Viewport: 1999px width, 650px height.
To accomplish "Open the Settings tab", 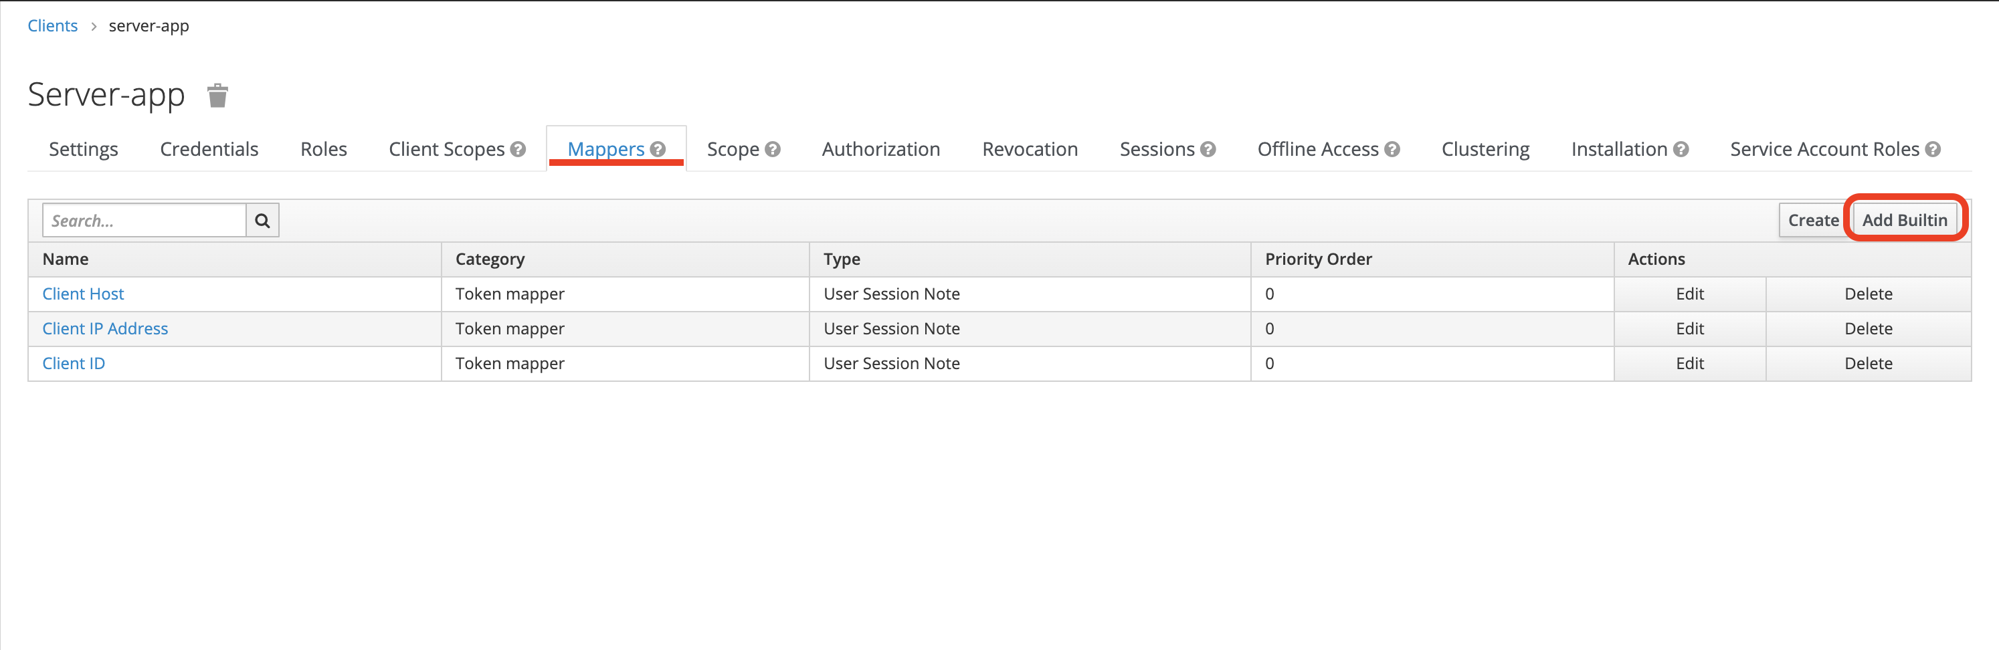I will point(83,149).
